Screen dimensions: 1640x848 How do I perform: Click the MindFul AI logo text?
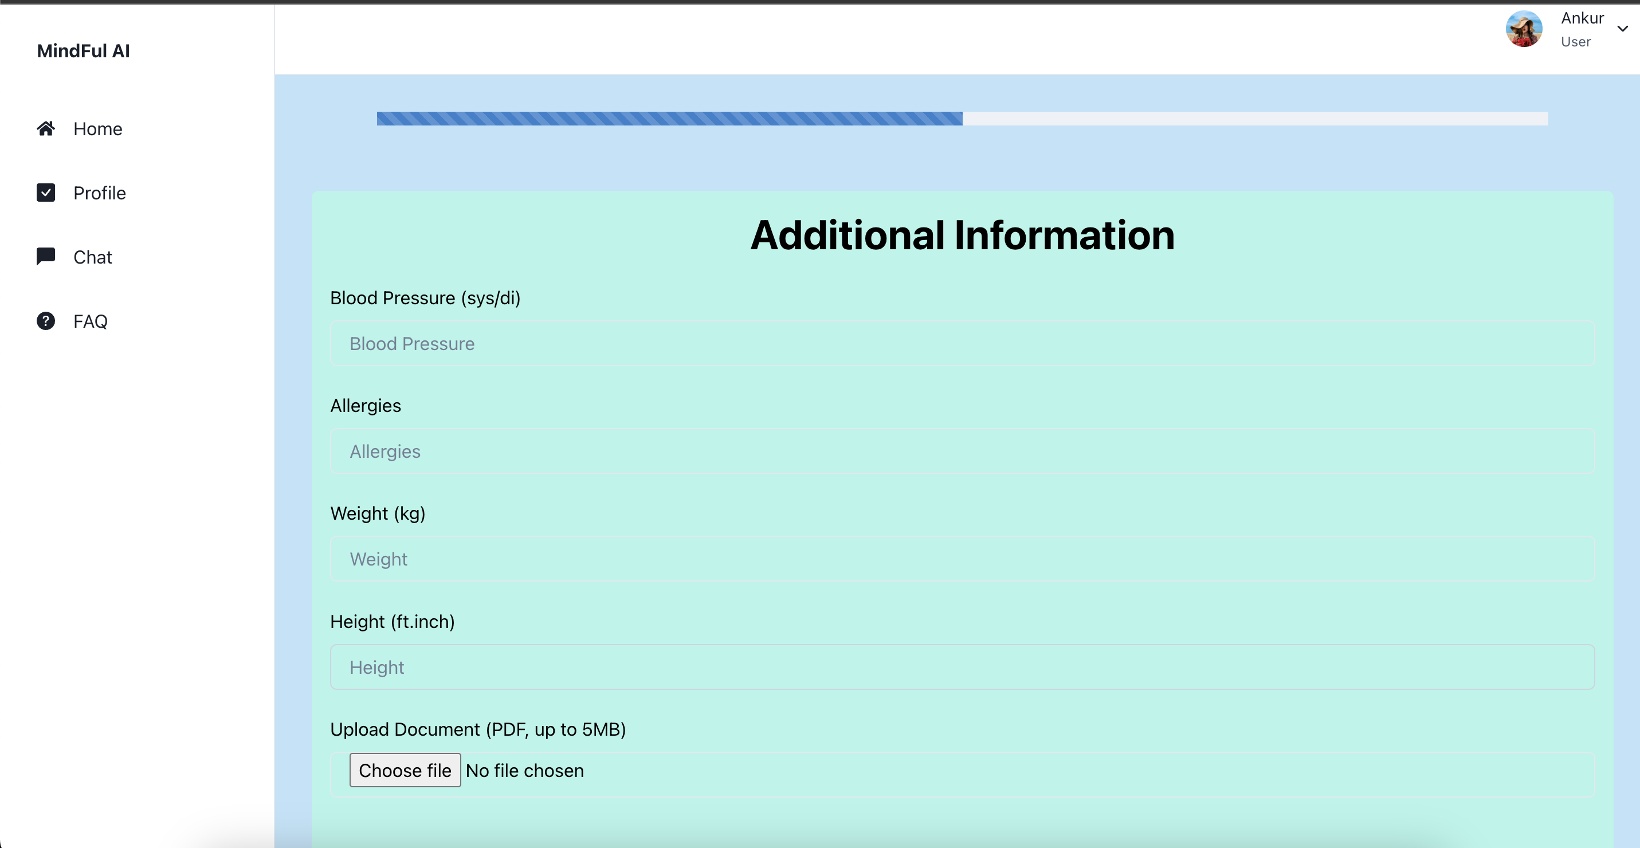click(x=84, y=51)
